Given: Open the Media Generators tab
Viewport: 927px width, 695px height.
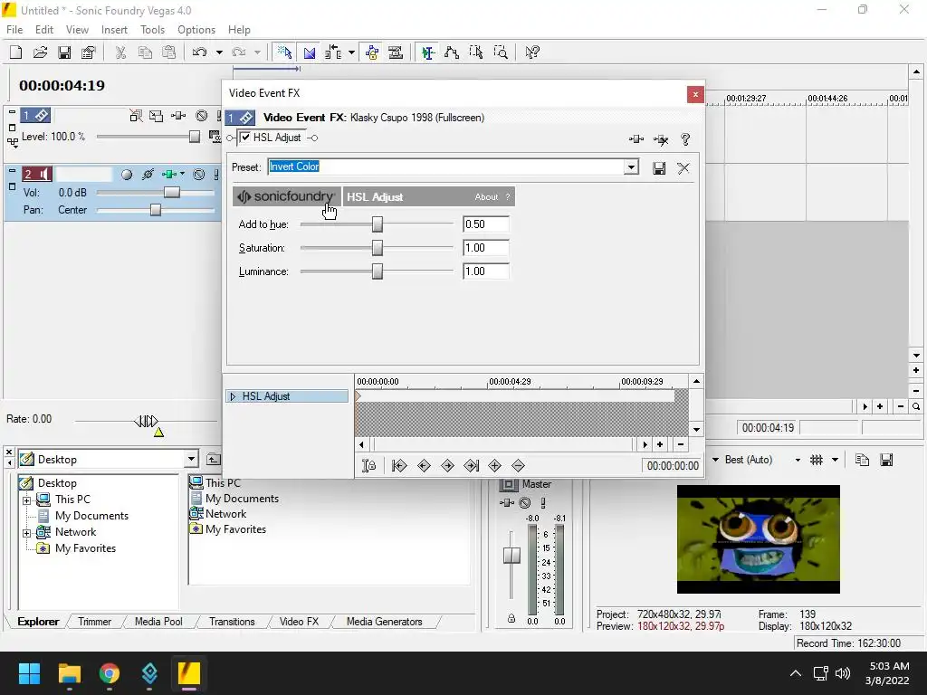Looking at the screenshot, I should [384, 622].
